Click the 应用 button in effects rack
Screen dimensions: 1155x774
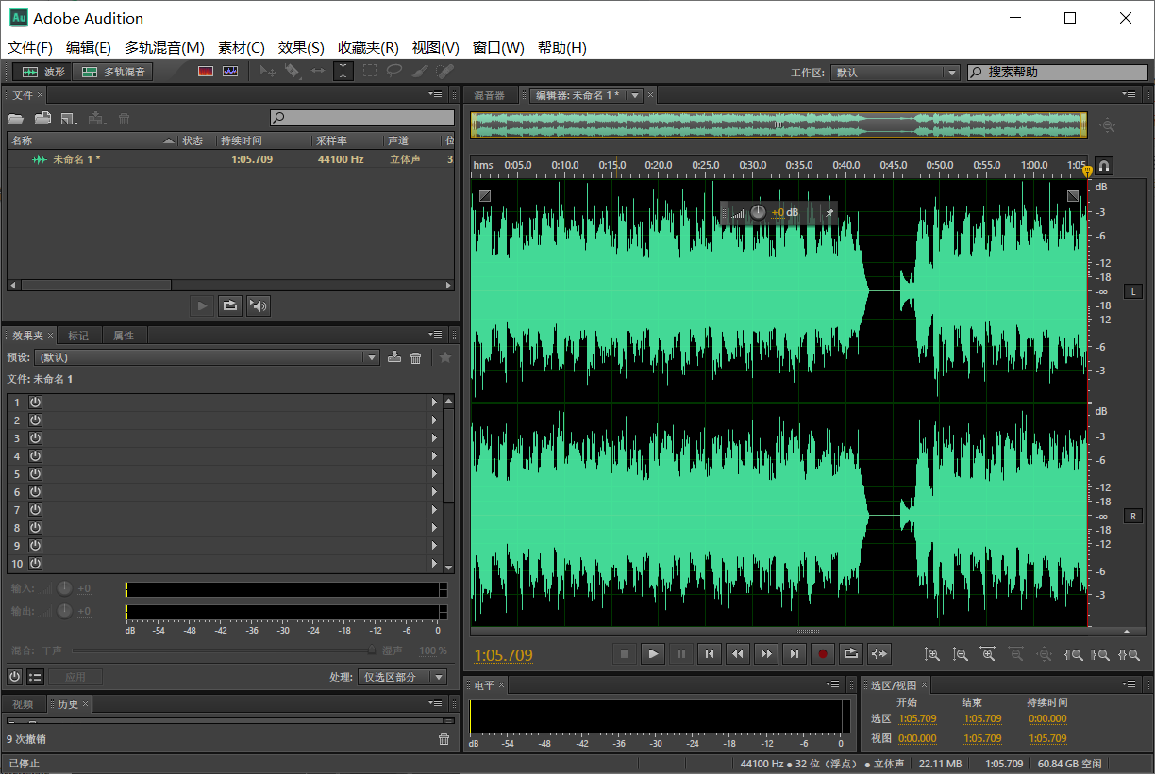point(75,676)
